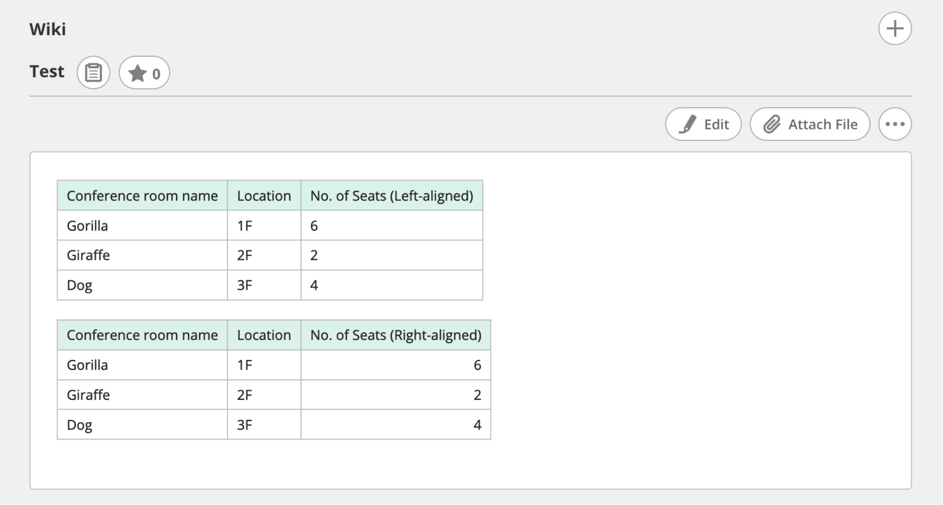Image resolution: width=943 pixels, height=505 pixels.
Task: Click Dog cell in first table
Action: point(79,285)
